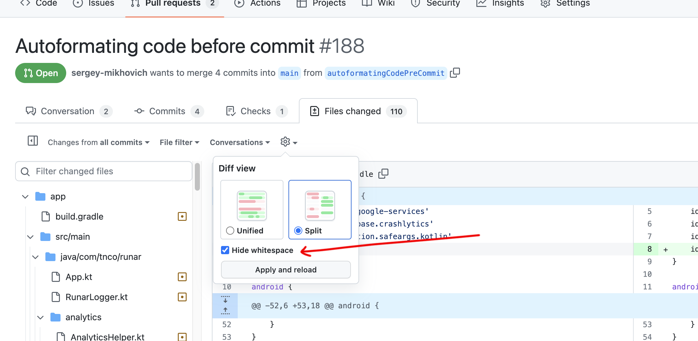The height and width of the screenshot is (341, 698).
Task: Click modified marker next to App.kt
Action: pyautogui.click(x=182, y=277)
